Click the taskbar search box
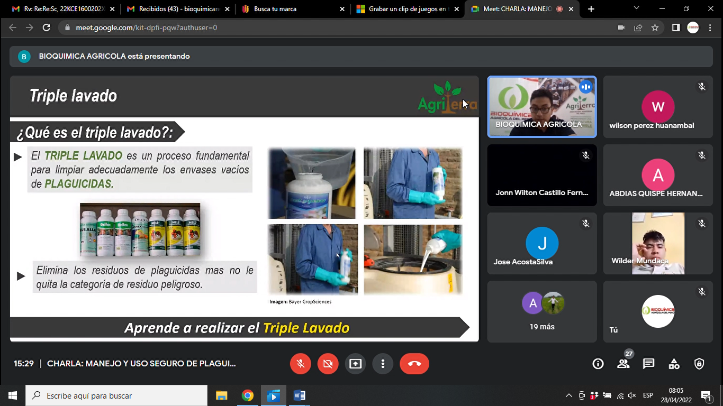The image size is (723, 406). tap(116, 395)
